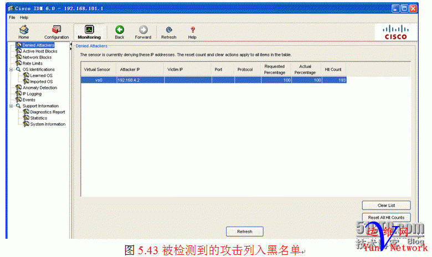Collapse the OS Identifications tree node

point(11,70)
